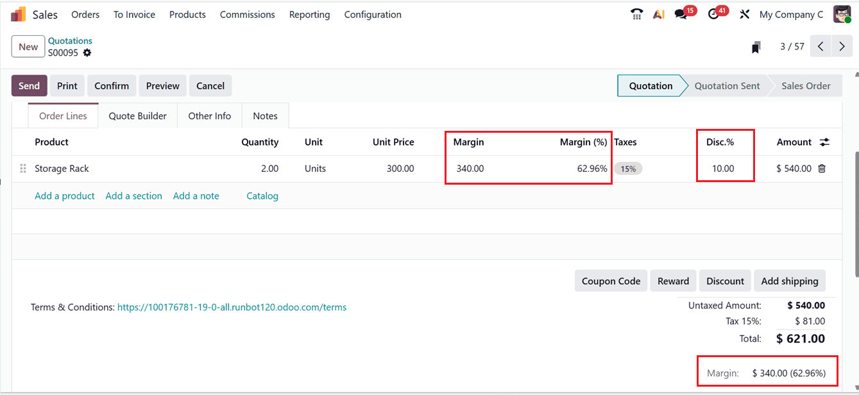Switch to the Quote Builder tab
This screenshot has height=395, width=859.
[137, 115]
